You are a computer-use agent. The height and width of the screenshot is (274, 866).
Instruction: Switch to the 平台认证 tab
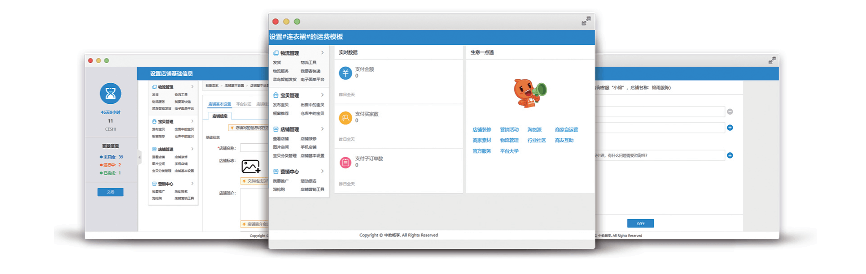tap(244, 104)
